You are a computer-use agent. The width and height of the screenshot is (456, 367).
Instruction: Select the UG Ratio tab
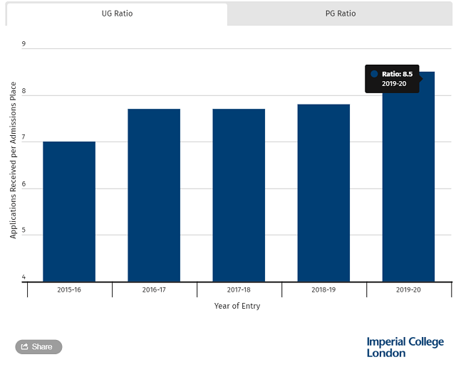(x=117, y=14)
